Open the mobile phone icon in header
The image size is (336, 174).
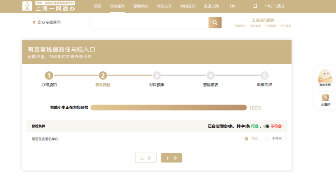[255, 6]
